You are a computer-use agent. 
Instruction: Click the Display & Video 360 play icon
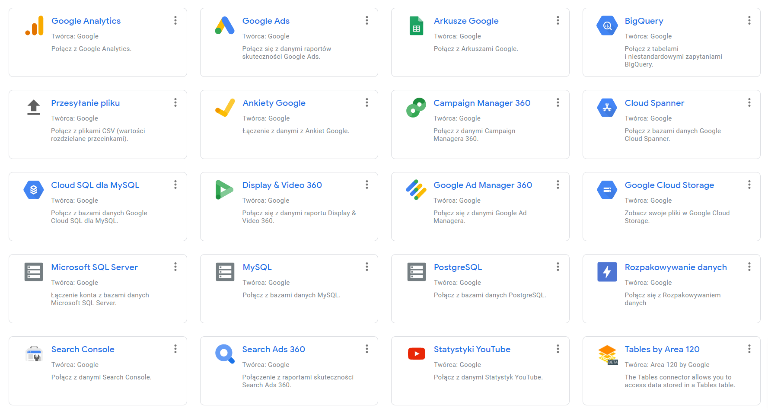224,189
